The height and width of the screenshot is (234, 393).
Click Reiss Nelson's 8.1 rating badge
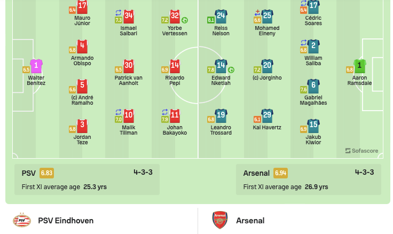(211, 20)
